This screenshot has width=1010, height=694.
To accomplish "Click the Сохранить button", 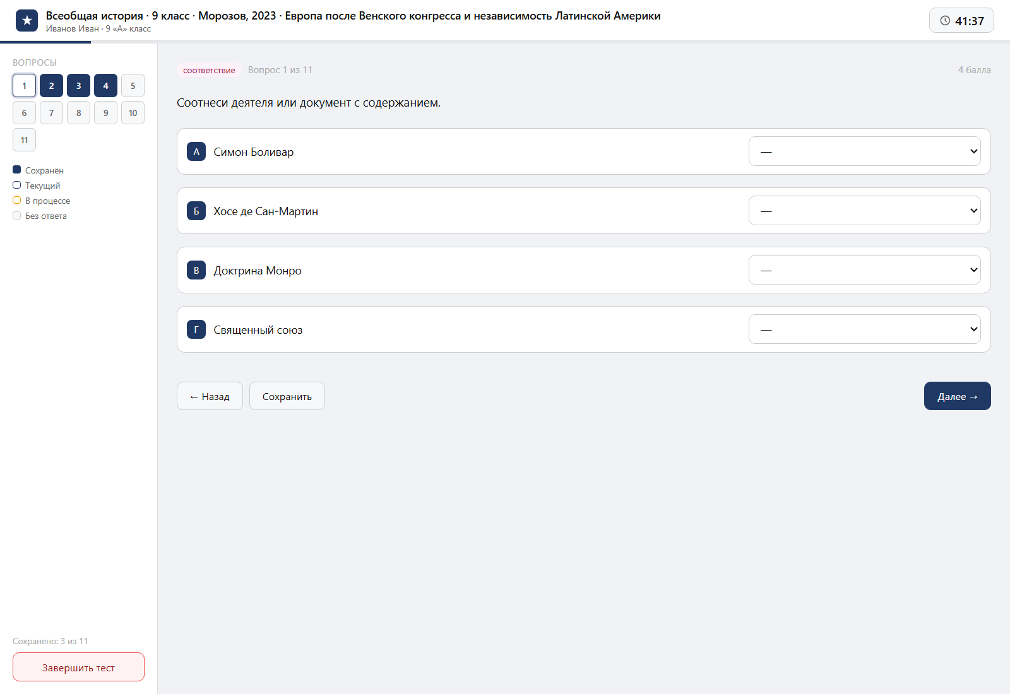I will click(287, 396).
